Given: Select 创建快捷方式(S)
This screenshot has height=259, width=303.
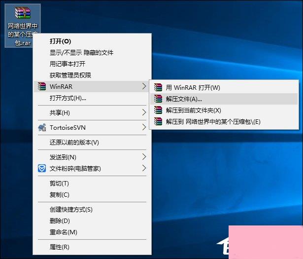Looking at the screenshot, I should [x=92, y=210].
